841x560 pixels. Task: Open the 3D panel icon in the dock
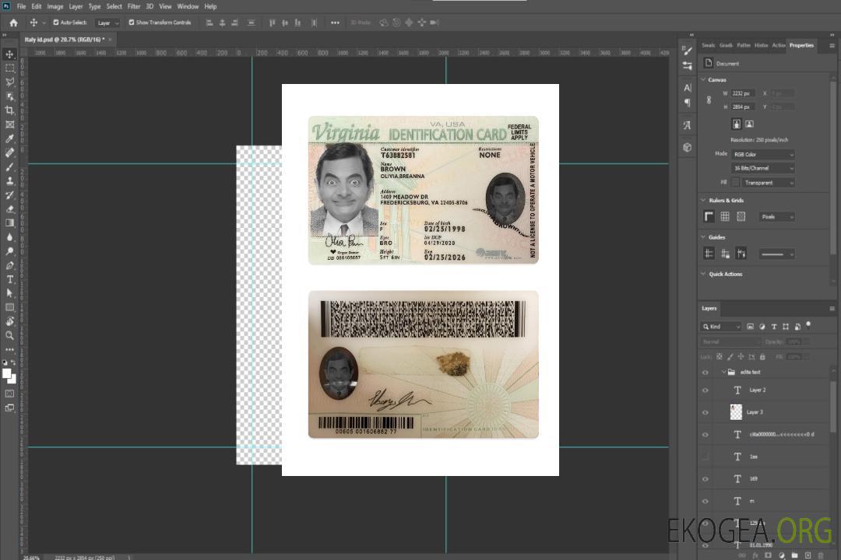point(687,147)
